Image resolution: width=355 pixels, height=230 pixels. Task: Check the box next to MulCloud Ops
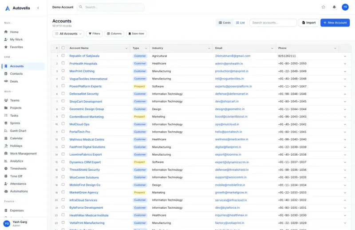point(63,124)
